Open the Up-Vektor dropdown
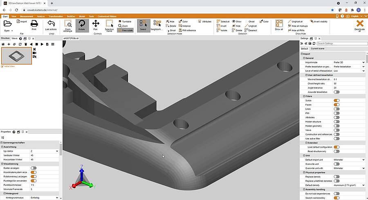Viewport: 368px width, 200px height. pos(44,151)
